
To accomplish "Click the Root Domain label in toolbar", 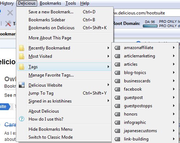I will [127, 23].
